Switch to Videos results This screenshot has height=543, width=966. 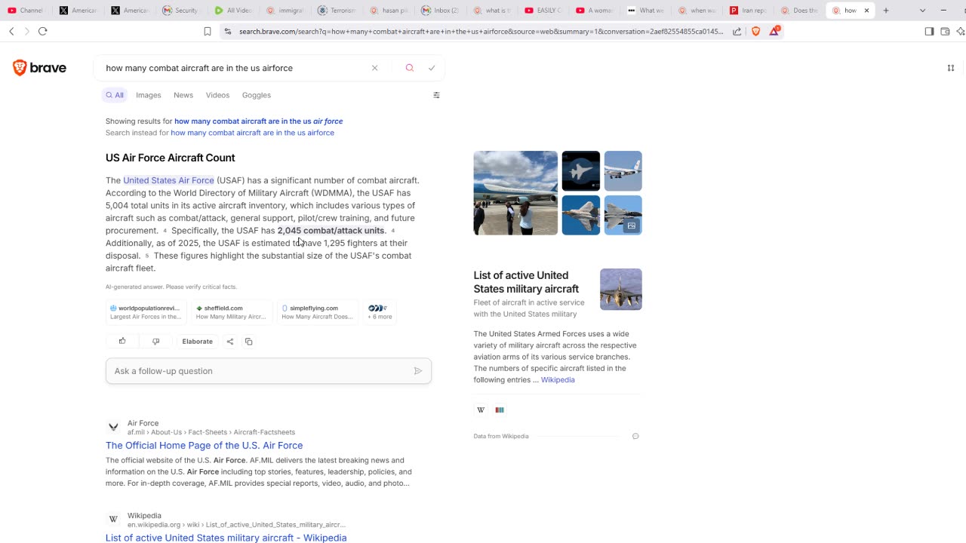coord(217,95)
